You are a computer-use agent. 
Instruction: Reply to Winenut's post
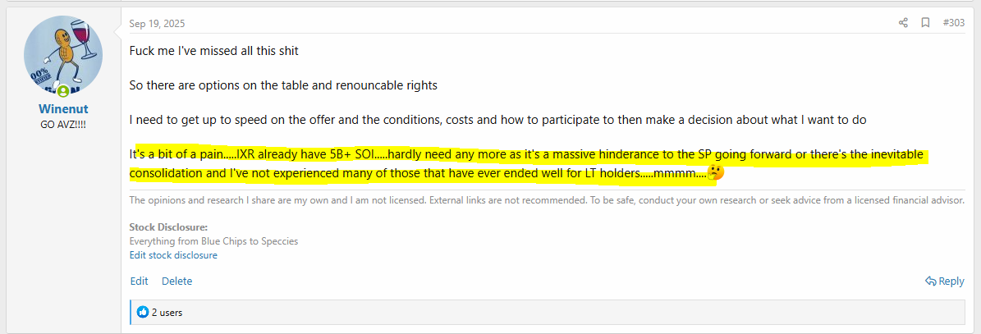(945, 281)
